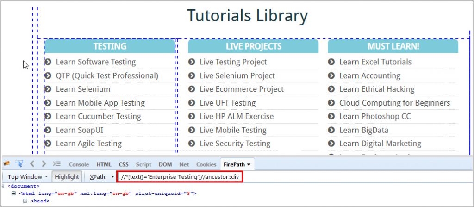This screenshot has width=474, height=207.
Task: Click bullet icon beside Live UFT Testing
Action: (191, 103)
